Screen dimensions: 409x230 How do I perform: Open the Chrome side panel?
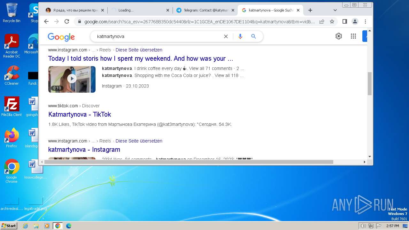tap(344, 21)
